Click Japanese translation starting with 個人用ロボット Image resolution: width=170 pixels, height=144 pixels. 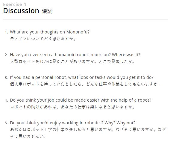pyautogui.click(x=85, y=84)
